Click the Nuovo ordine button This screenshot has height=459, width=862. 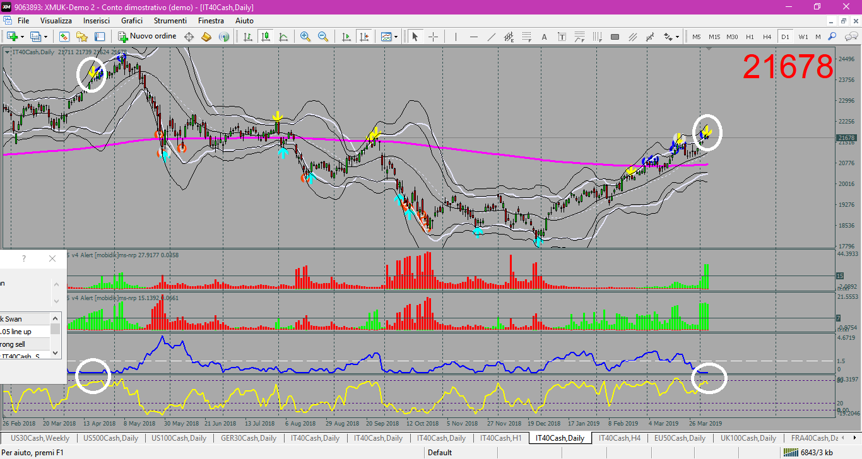147,37
